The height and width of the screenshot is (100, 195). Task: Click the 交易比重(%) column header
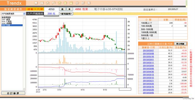tap(165, 47)
